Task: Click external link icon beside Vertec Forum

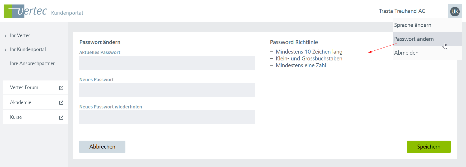Action: pos(61,88)
